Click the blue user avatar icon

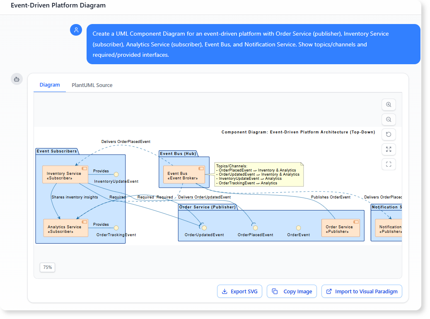click(76, 30)
